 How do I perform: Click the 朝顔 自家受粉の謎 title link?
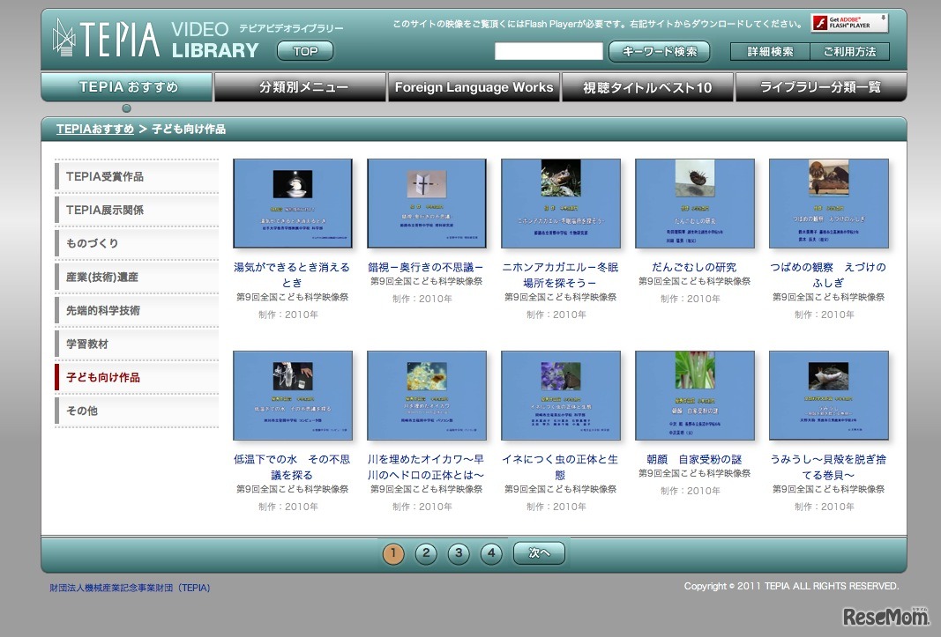(x=694, y=459)
